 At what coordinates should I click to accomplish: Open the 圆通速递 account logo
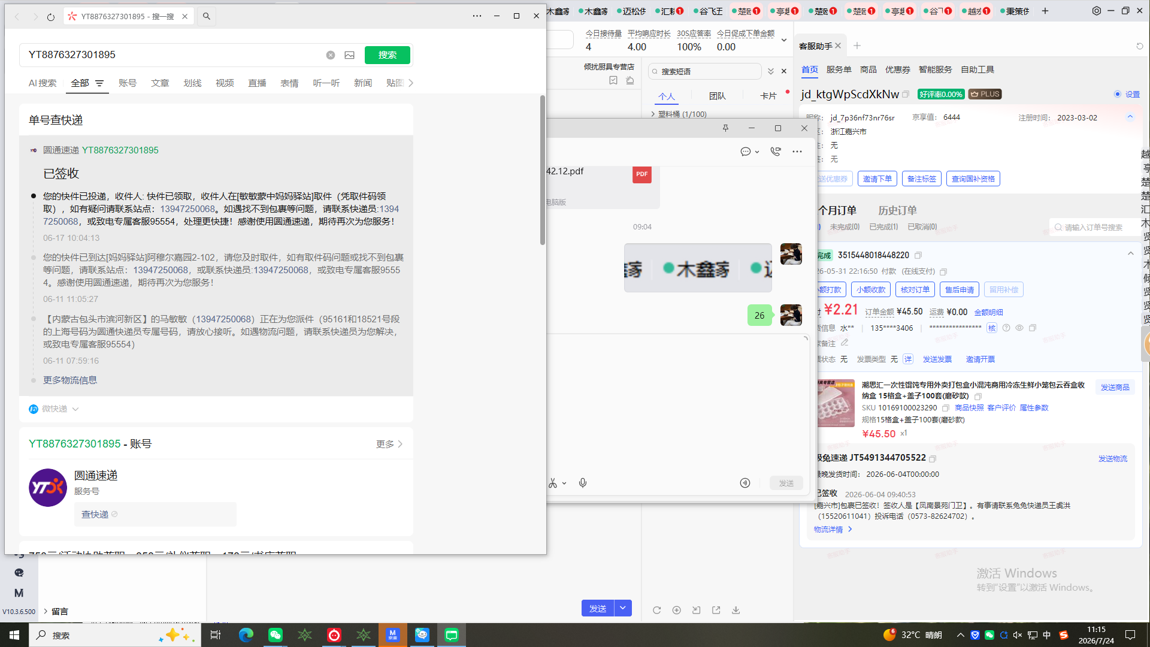[x=48, y=488]
